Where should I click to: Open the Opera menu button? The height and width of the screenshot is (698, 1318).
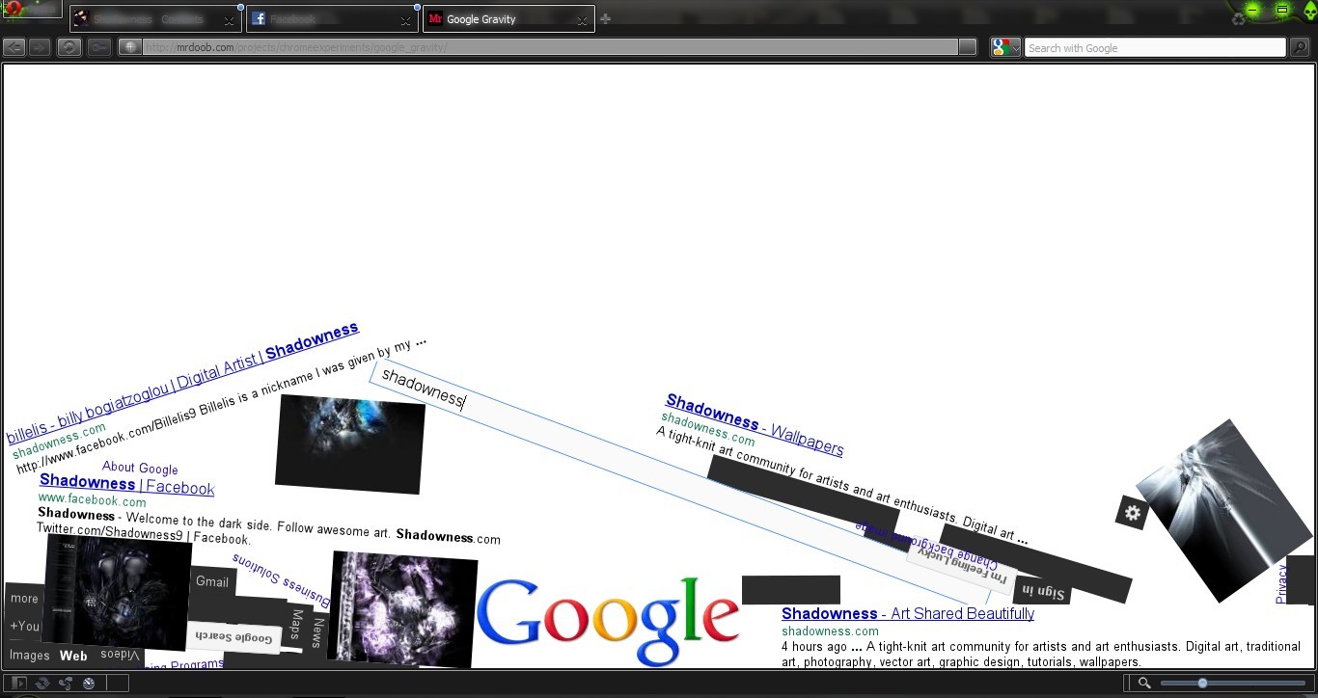[x=31, y=9]
